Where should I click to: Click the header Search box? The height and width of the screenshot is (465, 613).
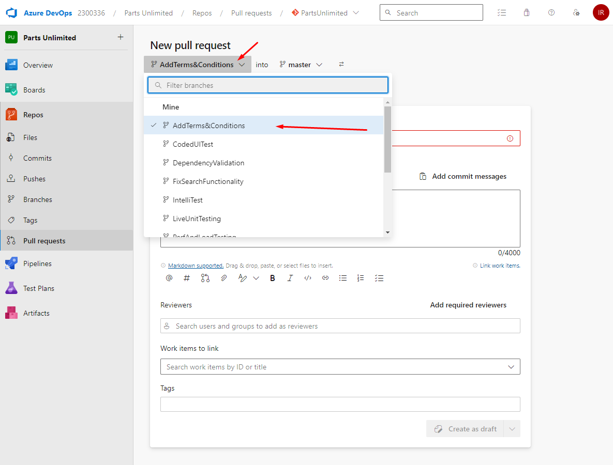coord(431,12)
